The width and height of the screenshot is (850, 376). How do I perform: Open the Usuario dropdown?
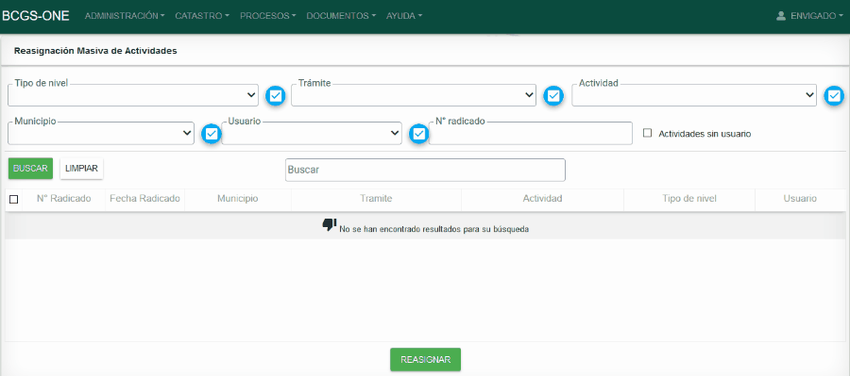(x=312, y=133)
